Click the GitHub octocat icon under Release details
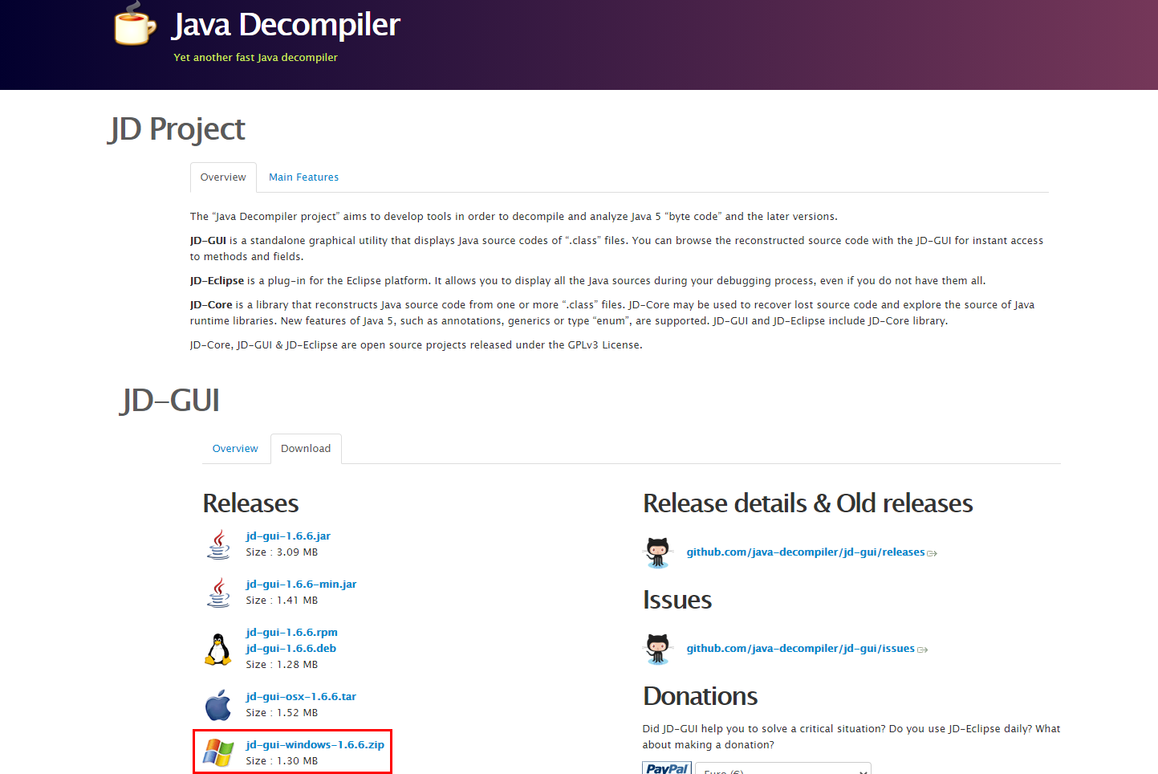Image resolution: width=1158 pixels, height=774 pixels. click(658, 552)
